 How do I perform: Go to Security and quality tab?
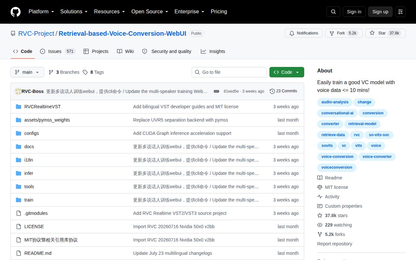tap(167, 51)
